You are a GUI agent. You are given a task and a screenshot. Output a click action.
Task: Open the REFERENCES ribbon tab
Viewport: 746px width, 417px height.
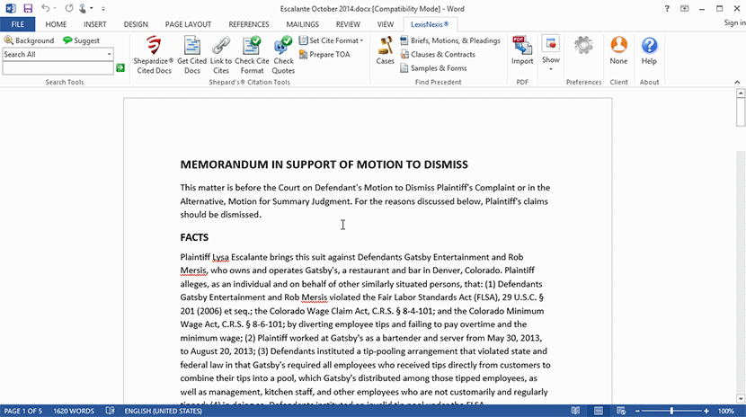click(x=249, y=24)
